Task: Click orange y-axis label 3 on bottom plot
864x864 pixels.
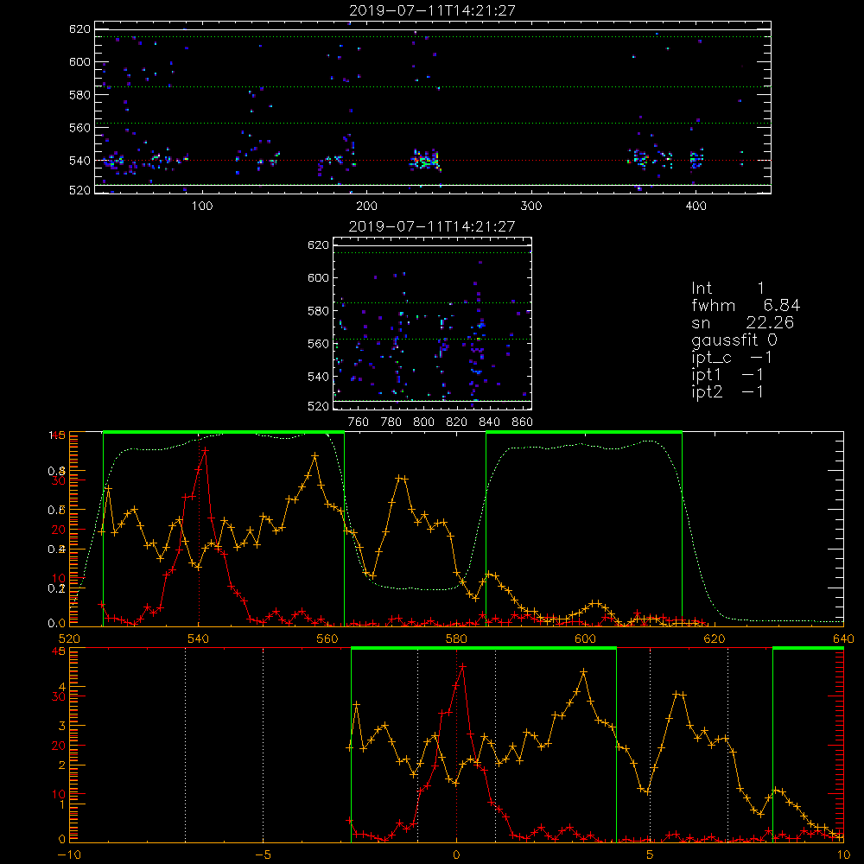Action: tap(61, 726)
